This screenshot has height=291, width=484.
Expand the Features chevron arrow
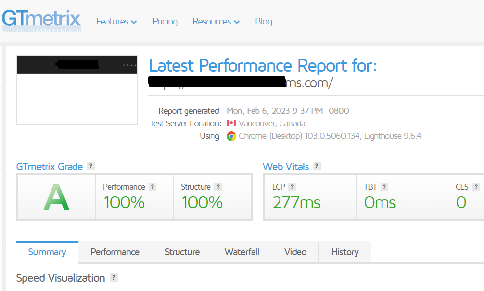click(133, 22)
